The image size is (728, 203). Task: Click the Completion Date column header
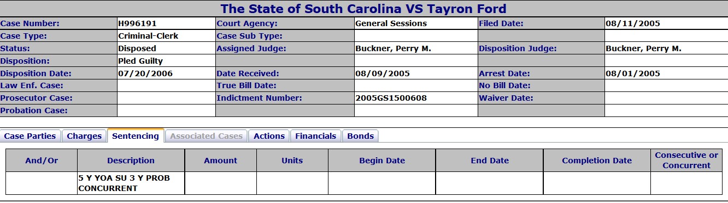coord(597,161)
